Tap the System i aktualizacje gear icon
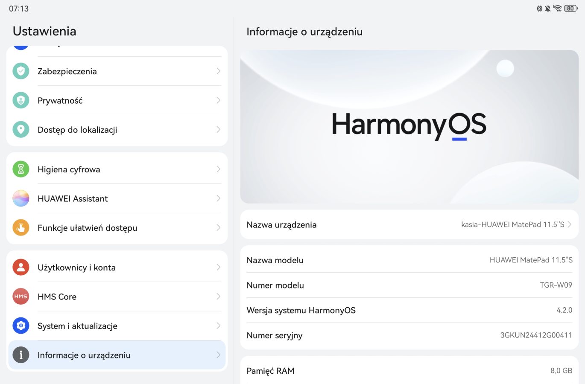Screen dimensions: 585x384 coord(21,326)
